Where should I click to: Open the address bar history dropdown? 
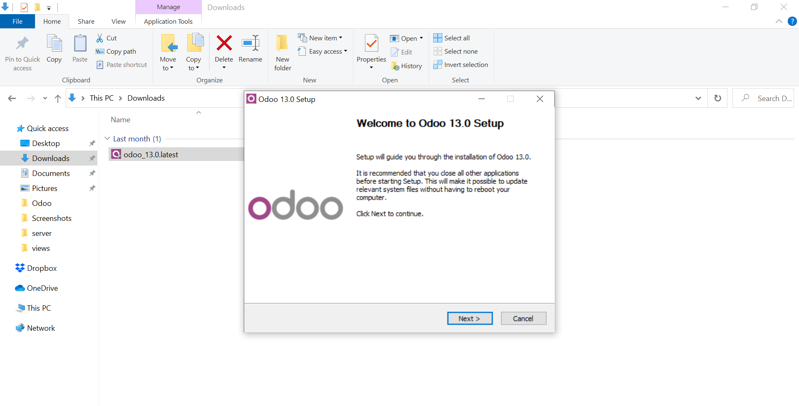(698, 98)
